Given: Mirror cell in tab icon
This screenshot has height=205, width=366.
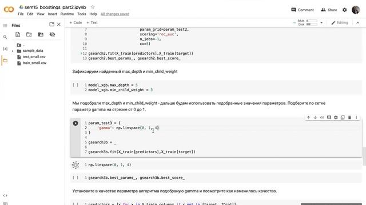Looking at the screenshot, I should click(343, 117).
